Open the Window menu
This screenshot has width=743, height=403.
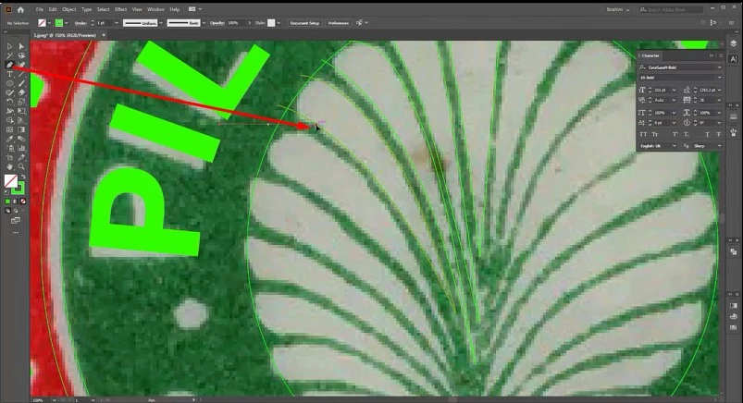tap(155, 9)
